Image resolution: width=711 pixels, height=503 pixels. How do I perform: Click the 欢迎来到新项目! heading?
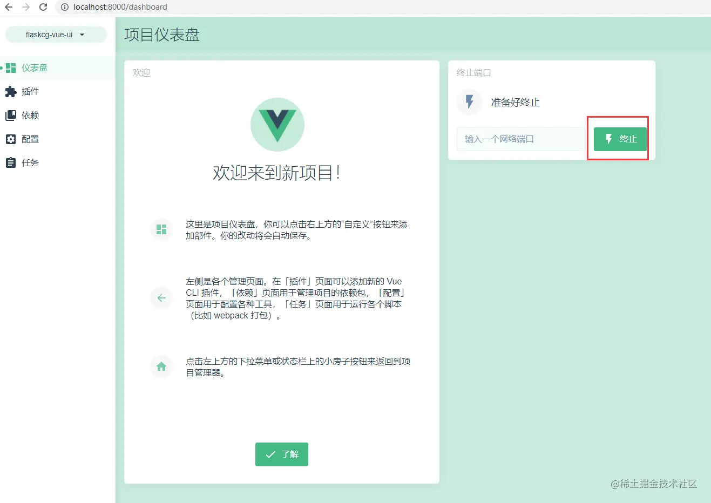(276, 173)
